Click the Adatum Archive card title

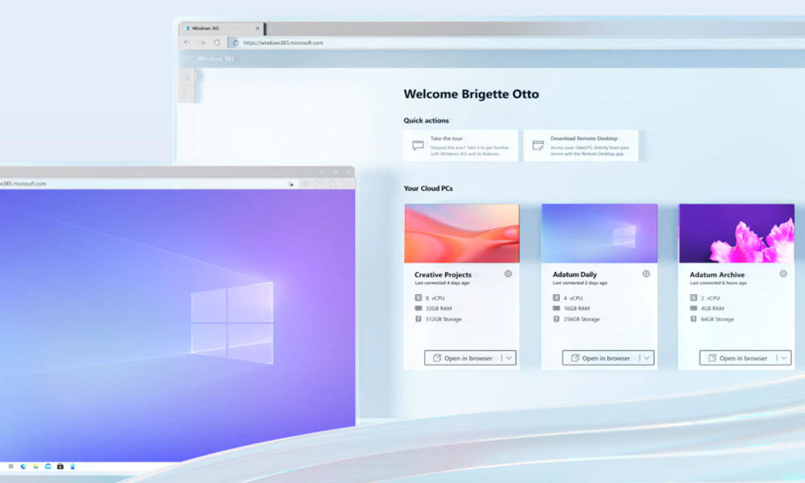tap(716, 275)
